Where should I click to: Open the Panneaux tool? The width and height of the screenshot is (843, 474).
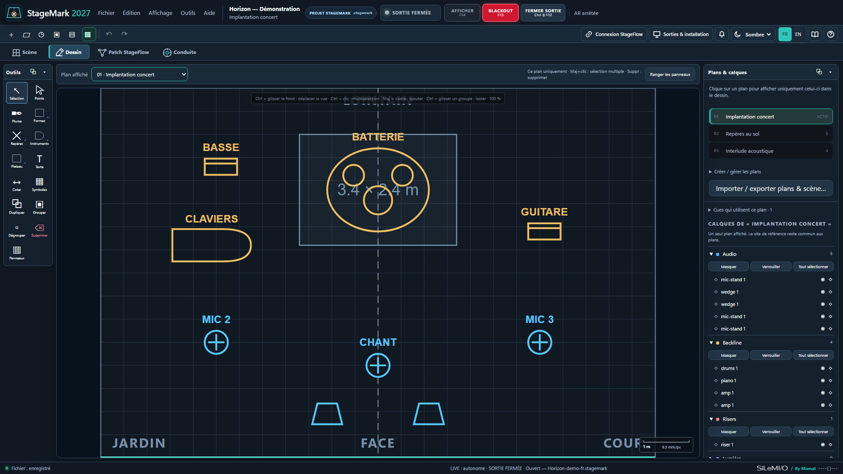(17, 253)
